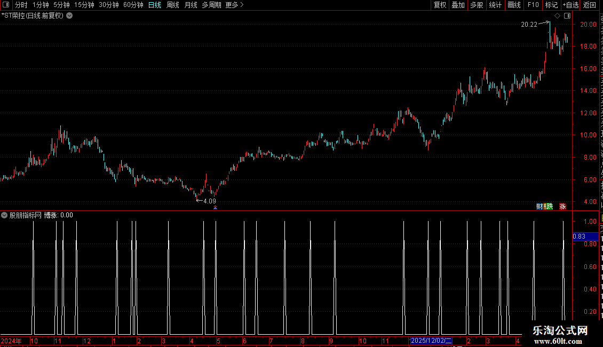Click the 2024年 label on time axis
This screenshot has height=347, width=603.
[11, 341]
